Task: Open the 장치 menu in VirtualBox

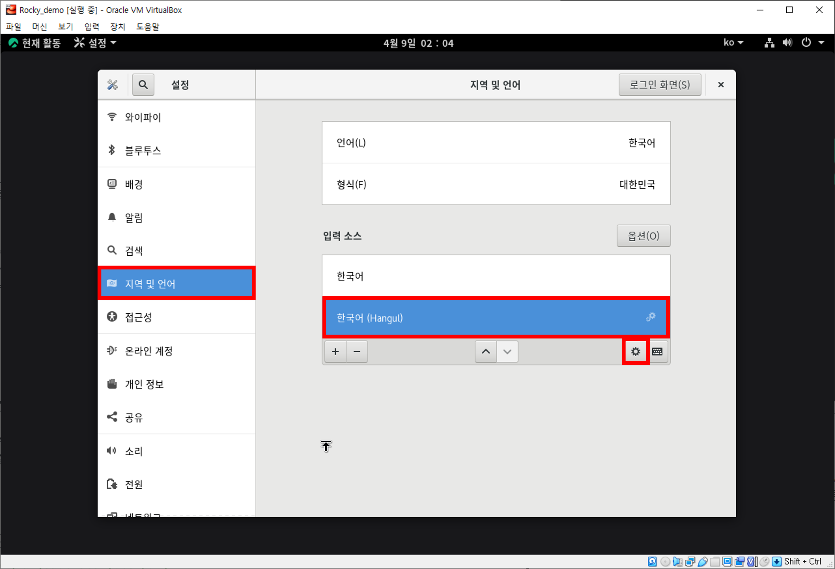Action: [x=117, y=27]
